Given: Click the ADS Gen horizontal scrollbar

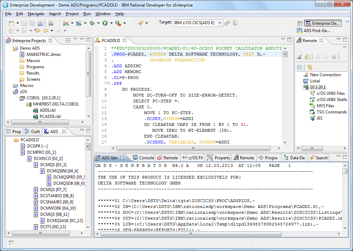Looking at the screenshot, I should [191, 234].
